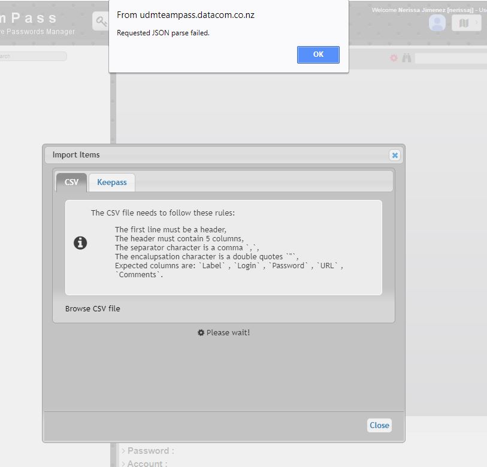Image resolution: width=487 pixels, height=467 pixels.
Task: Click the information icon beside CSV rules
Action: tap(80, 243)
